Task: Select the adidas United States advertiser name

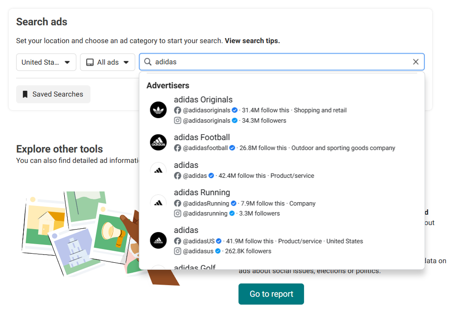Action: coord(186,230)
